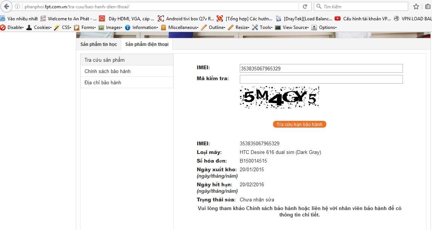The height and width of the screenshot is (230, 432).
Task: Expand the Cookies dropdown menu
Action: 39,27
